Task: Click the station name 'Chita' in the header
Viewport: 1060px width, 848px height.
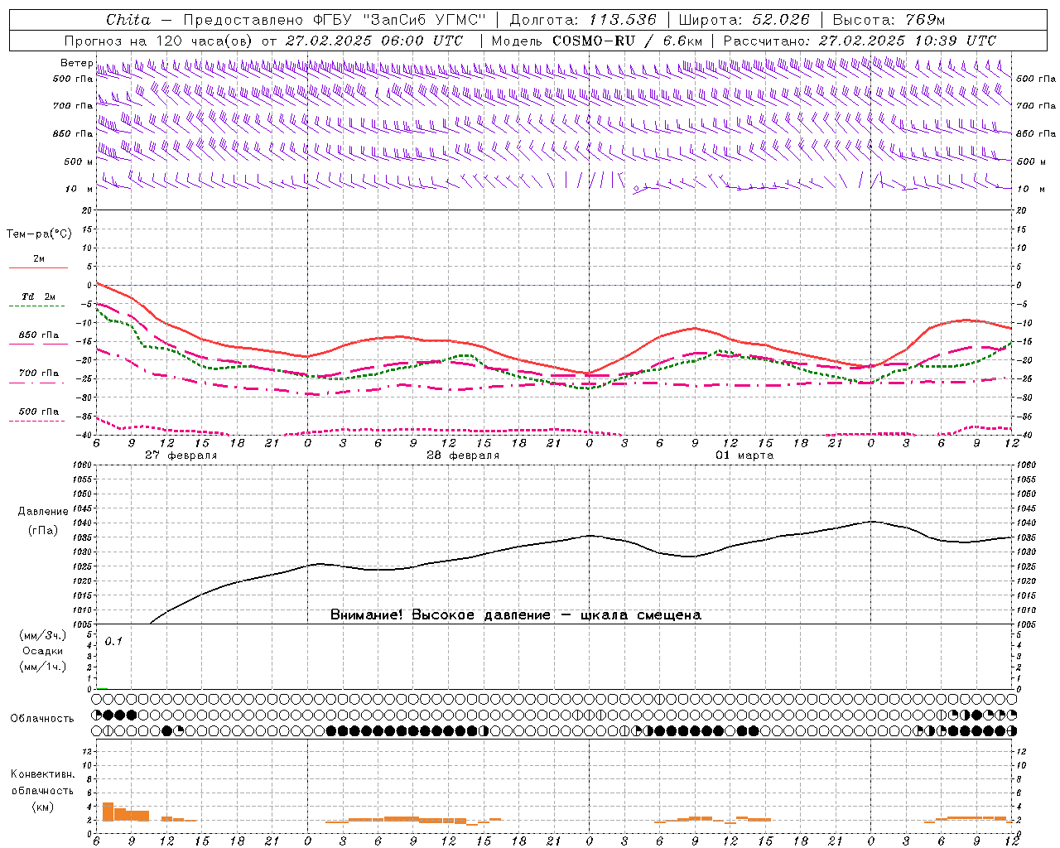Action: click(x=128, y=20)
